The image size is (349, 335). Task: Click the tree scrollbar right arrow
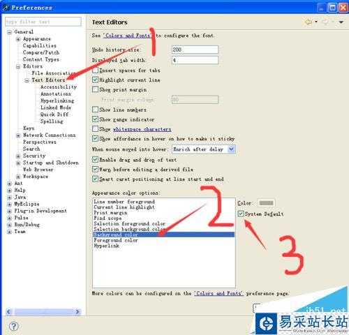pyautogui.click(x=77, y=312)
